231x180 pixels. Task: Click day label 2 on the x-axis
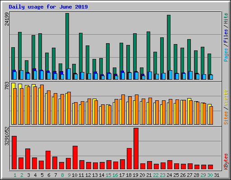coord(22,175)
